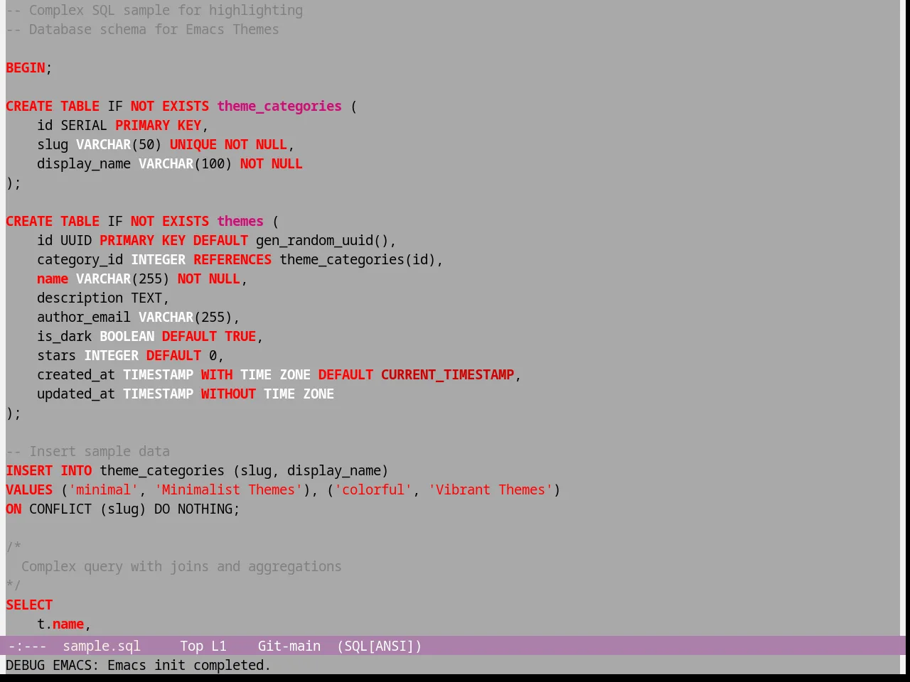Click the REFERENCES keyword
This screenshot has height=682, width=910.
pyautogui.click(x=232, y=260)
